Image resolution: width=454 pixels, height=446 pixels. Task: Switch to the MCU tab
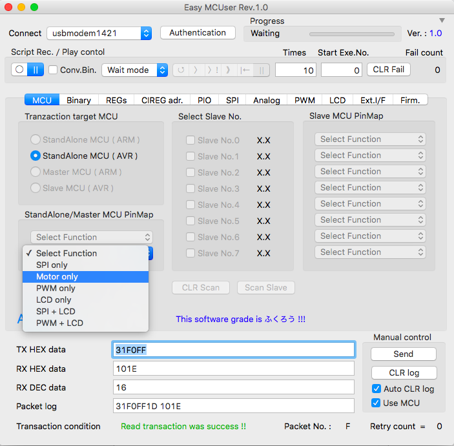click(x=42, y=100)
